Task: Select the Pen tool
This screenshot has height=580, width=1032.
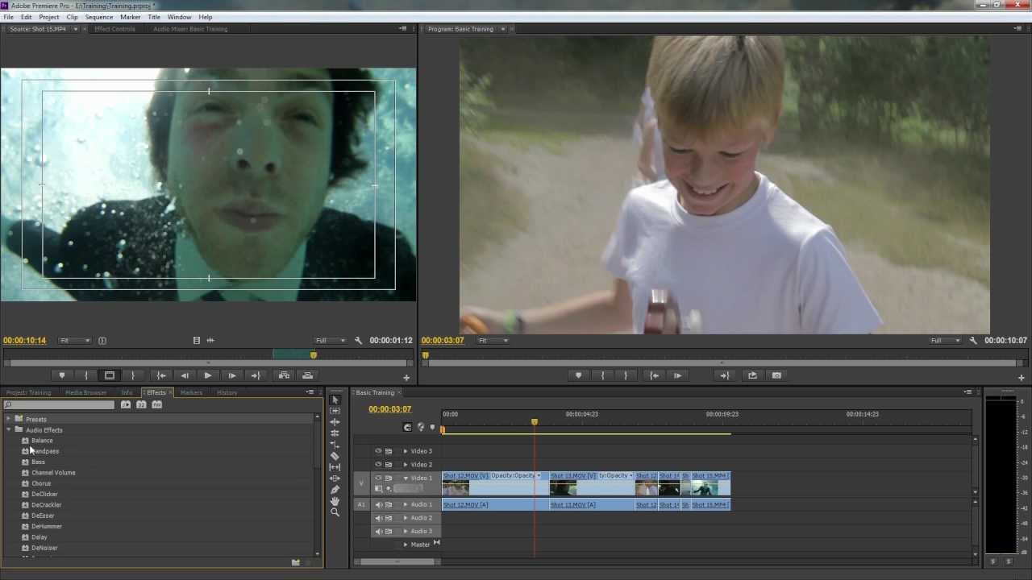Action: [335, 490]
